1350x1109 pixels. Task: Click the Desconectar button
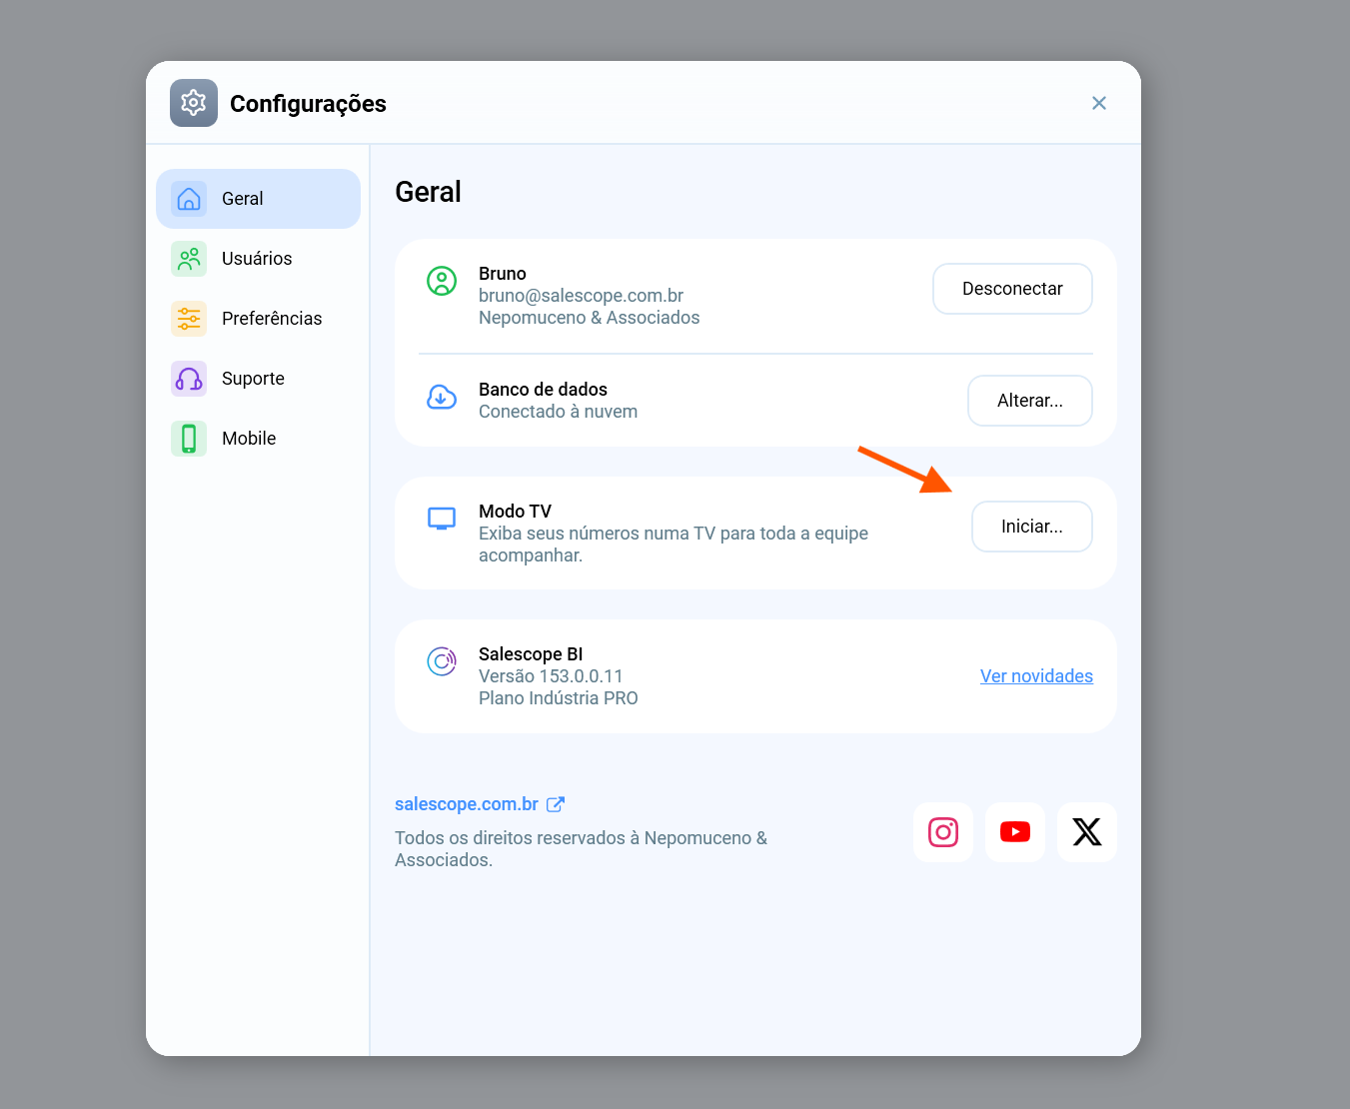tap(1012, 289)
